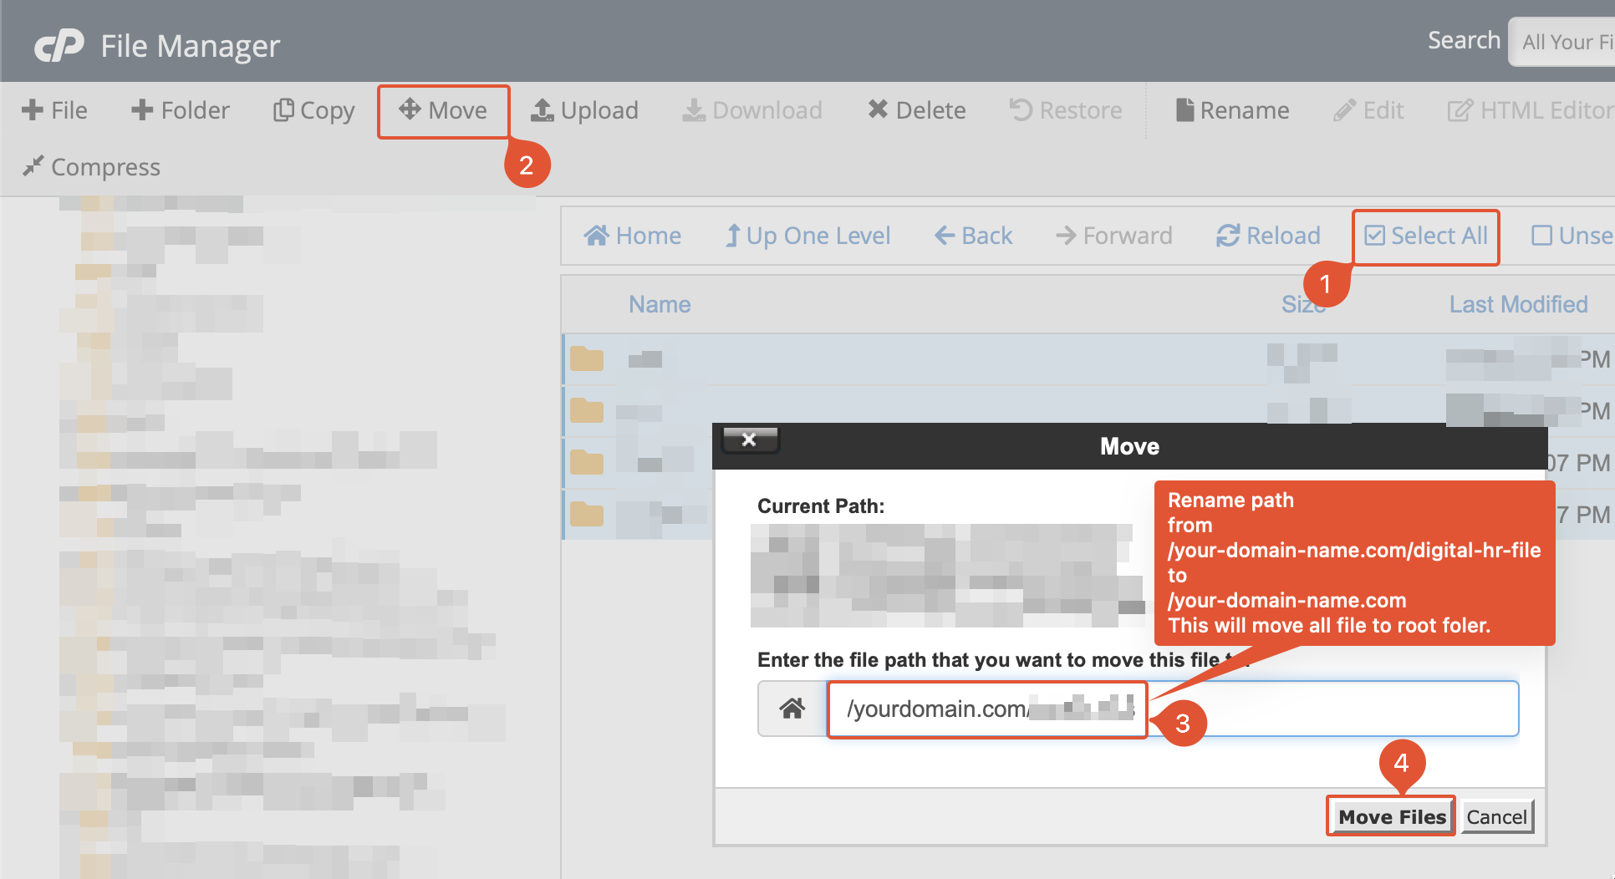Image resolution: width=1615 pixels, height=879 pixels.
Task: Sort by the Last Modified column
Action: pos(1518,304)
